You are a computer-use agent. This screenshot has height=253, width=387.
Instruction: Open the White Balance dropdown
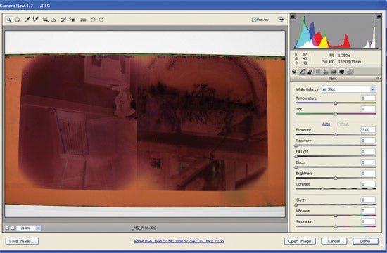click(348, 89)
